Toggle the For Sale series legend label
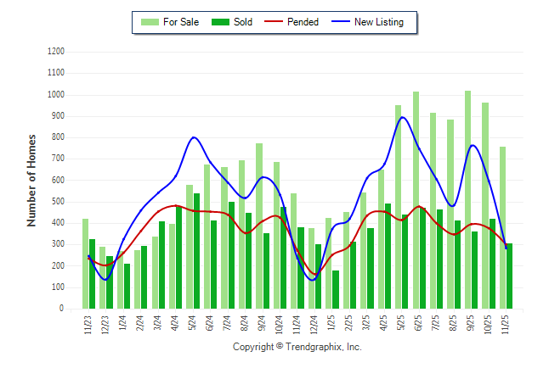Image resolution: width=549 pixels, height=368 pixels. click(182, 22)
